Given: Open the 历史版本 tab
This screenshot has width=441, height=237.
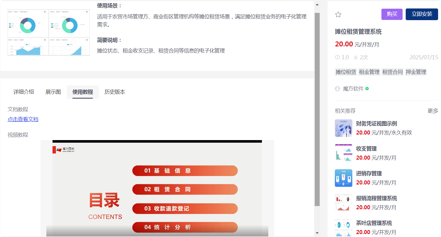Looking at the screenshot, I should coord(115,92).
